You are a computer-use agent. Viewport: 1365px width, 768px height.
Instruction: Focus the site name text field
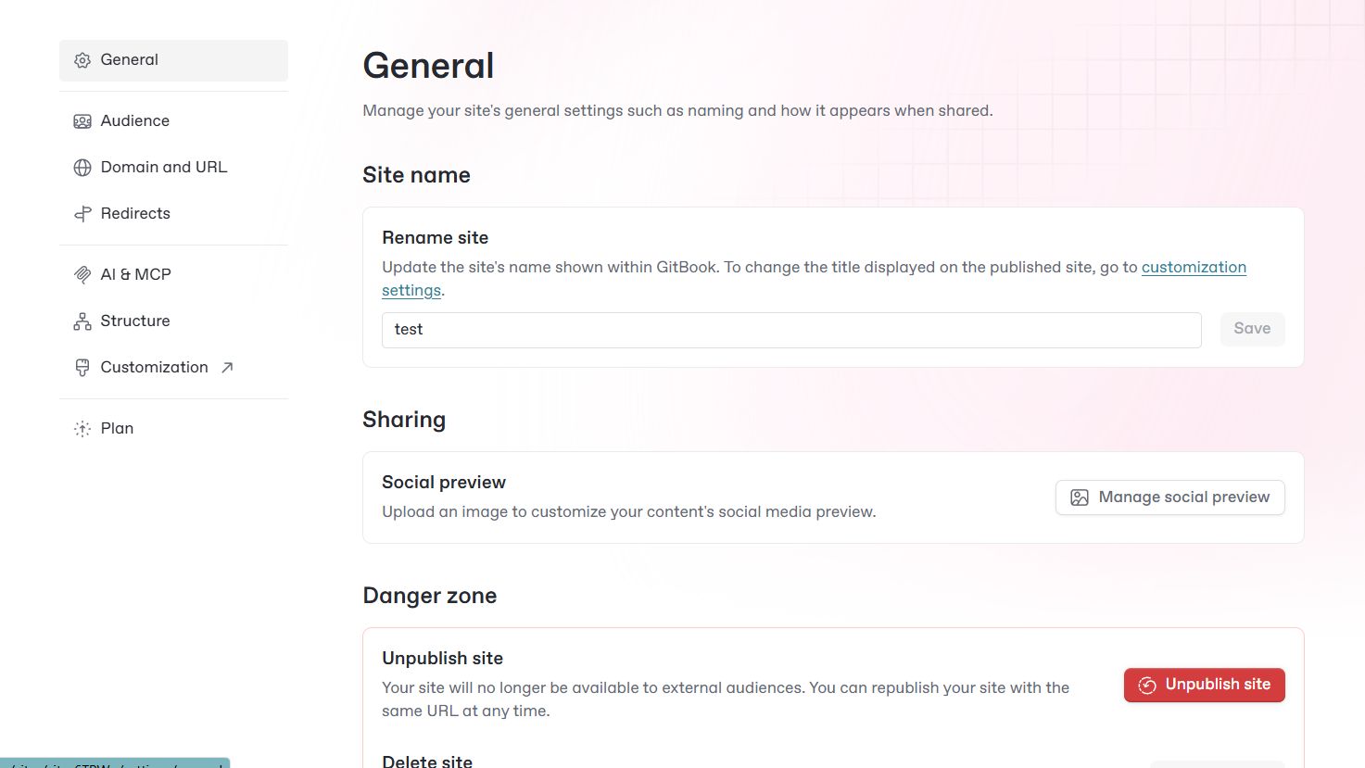[791, 330]
